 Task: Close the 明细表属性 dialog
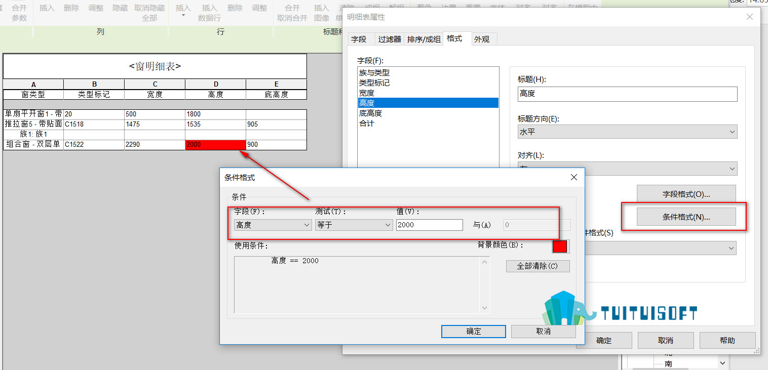tap(750, 17)
